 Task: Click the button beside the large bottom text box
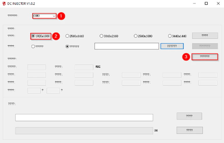[189, 116]
